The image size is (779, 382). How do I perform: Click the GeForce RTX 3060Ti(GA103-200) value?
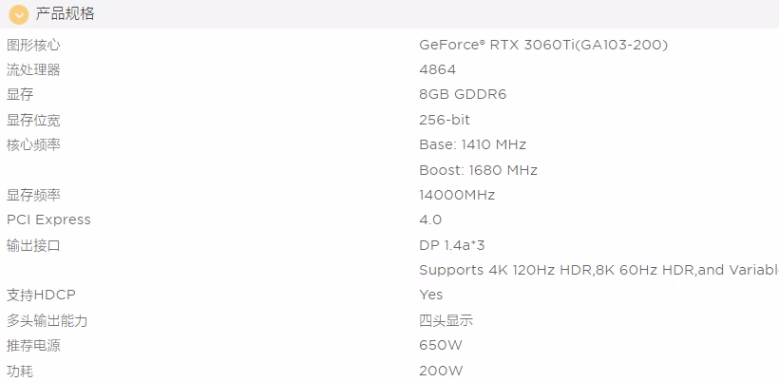pyautogui.click(x=543, y=45)
